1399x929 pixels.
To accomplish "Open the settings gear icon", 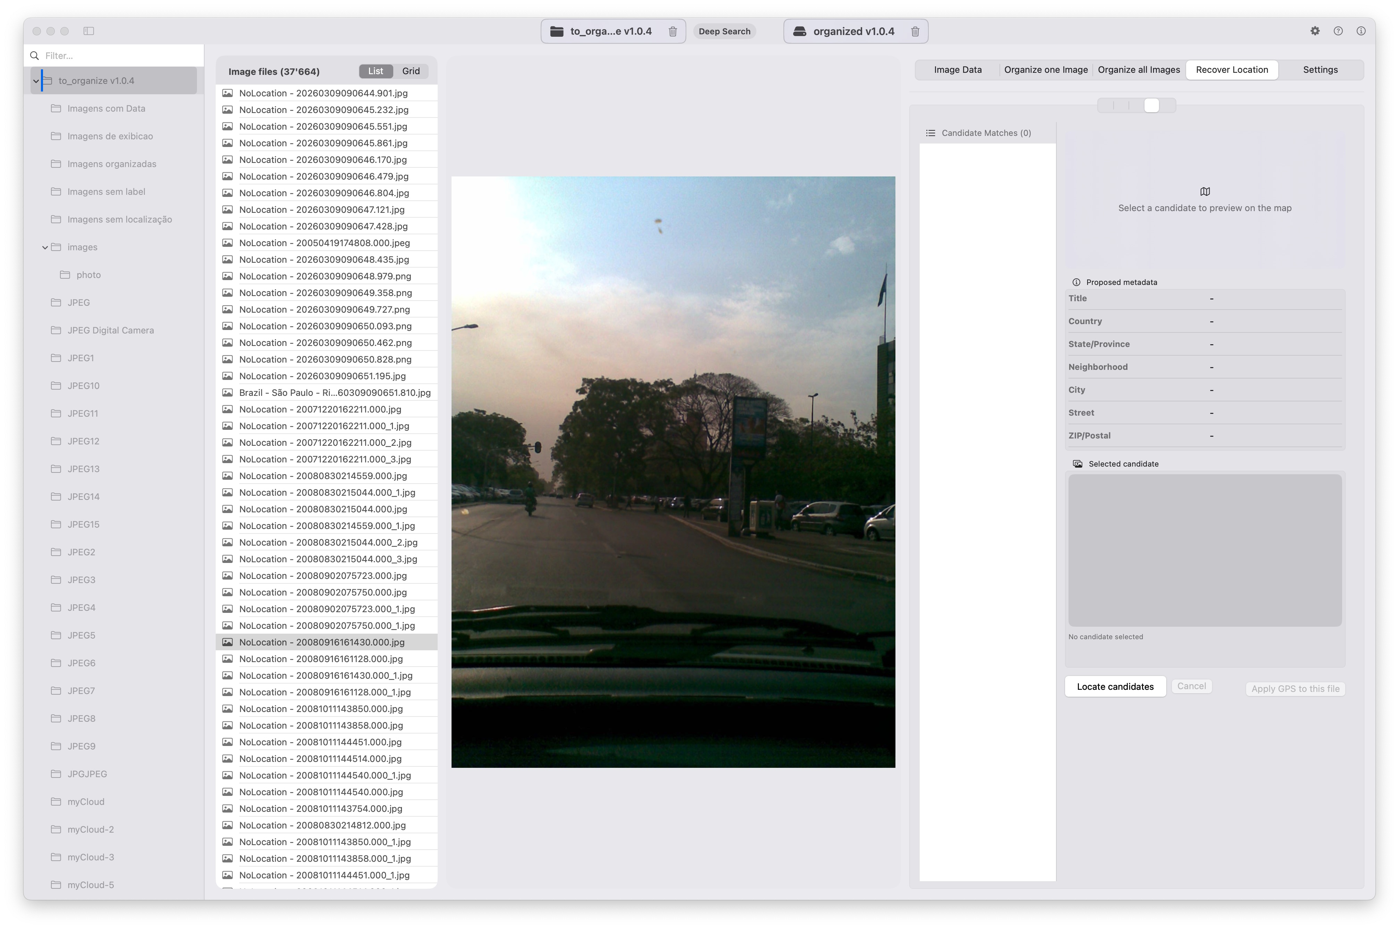I will [x=1315, y=31].
